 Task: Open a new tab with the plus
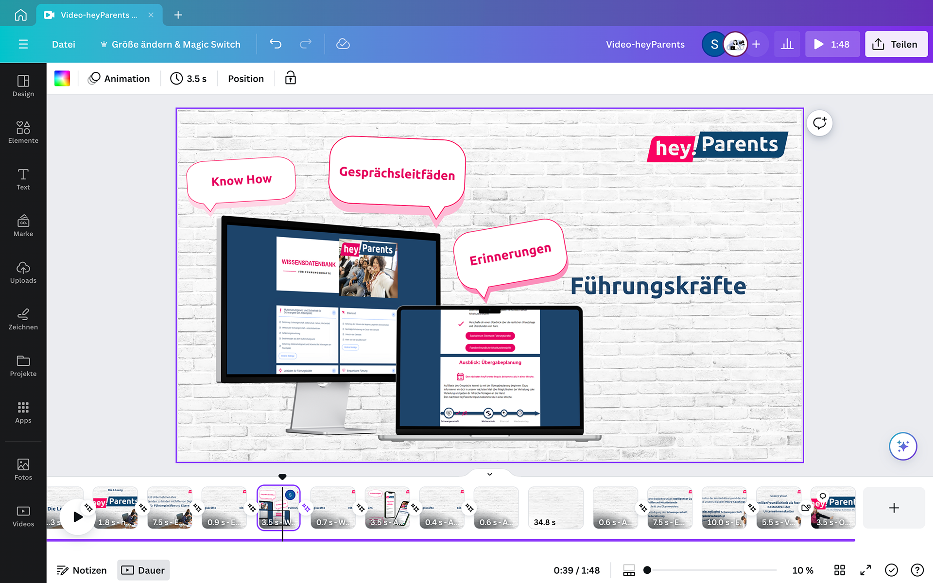click(x=178, y=15)
